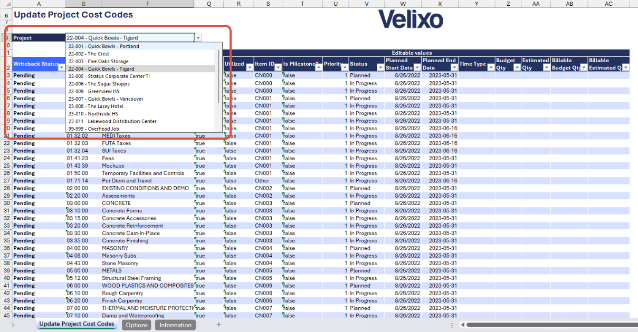Image resolution: width=638 pixels, height=332 pixels.
Task: Open the Billable Budget Qty filter arrow
Action: coord(584,68)
